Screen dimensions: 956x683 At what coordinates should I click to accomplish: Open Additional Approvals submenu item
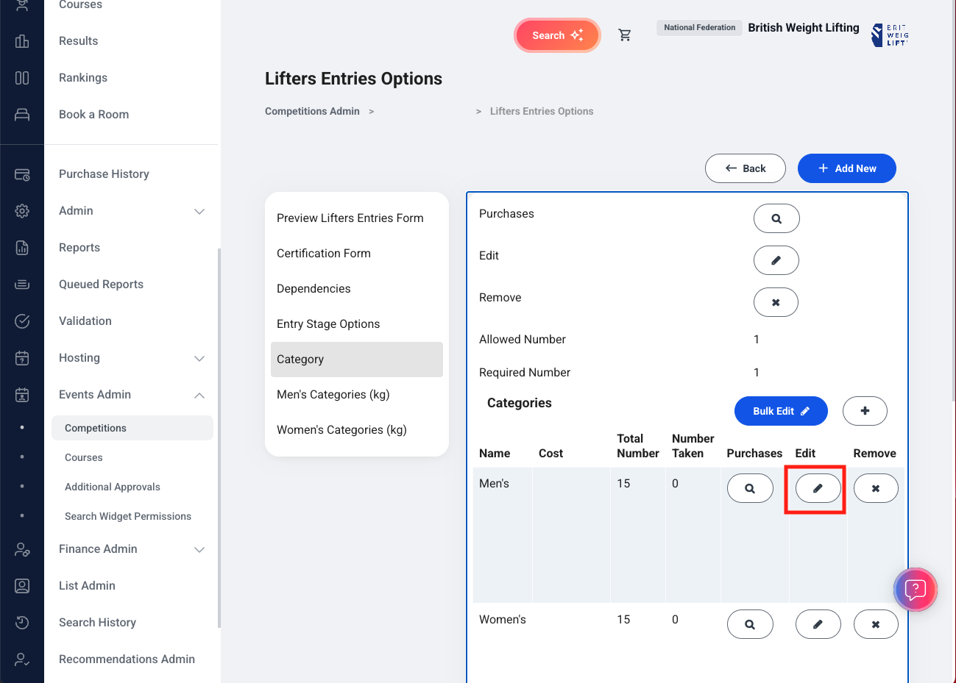coord(113,487)
